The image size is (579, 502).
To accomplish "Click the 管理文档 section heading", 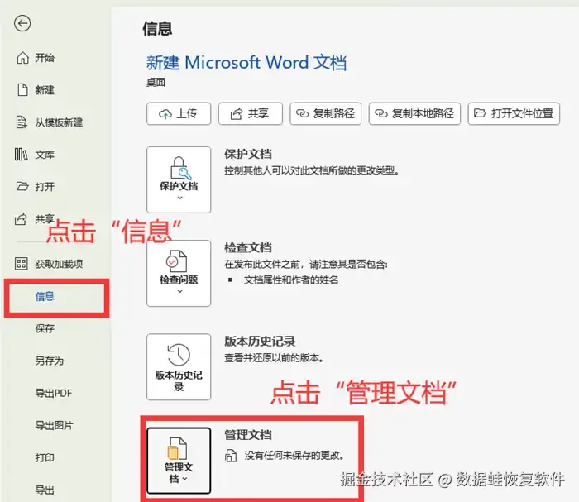I will (x=248, y=435).
